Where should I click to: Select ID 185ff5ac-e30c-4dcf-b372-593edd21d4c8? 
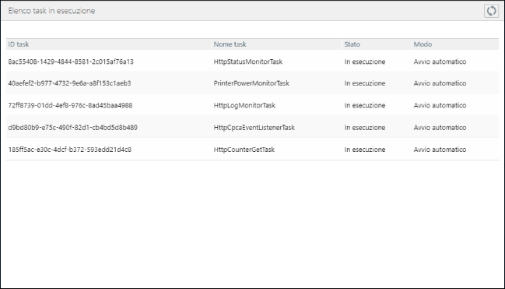pyautogui.click(x=69, y=150)
